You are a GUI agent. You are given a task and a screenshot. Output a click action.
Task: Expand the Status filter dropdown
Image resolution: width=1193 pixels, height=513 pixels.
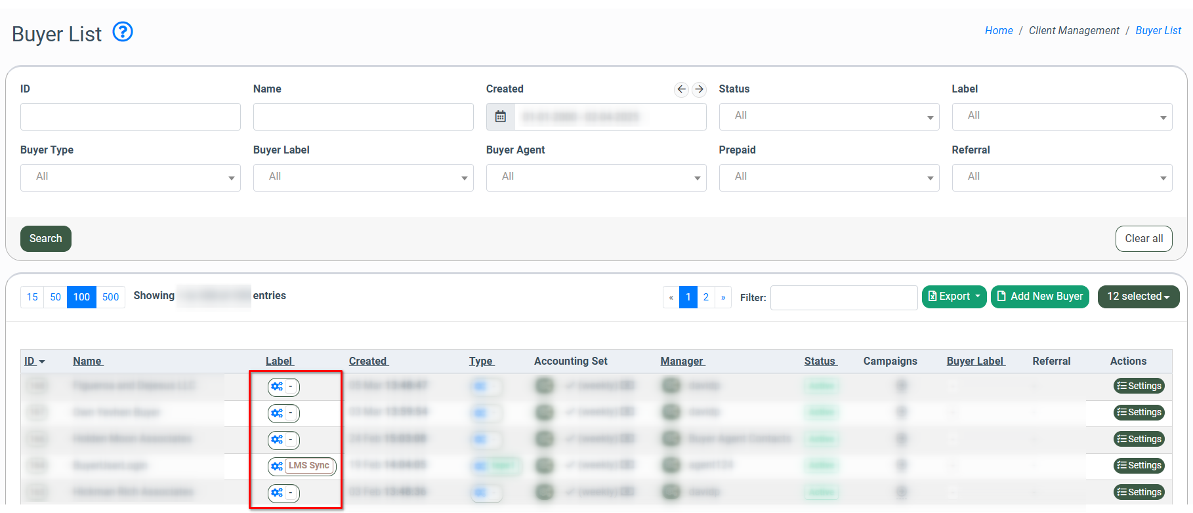coord(828,117)
